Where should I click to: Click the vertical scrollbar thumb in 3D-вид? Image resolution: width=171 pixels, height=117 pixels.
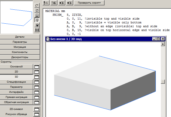pos(163,82)
